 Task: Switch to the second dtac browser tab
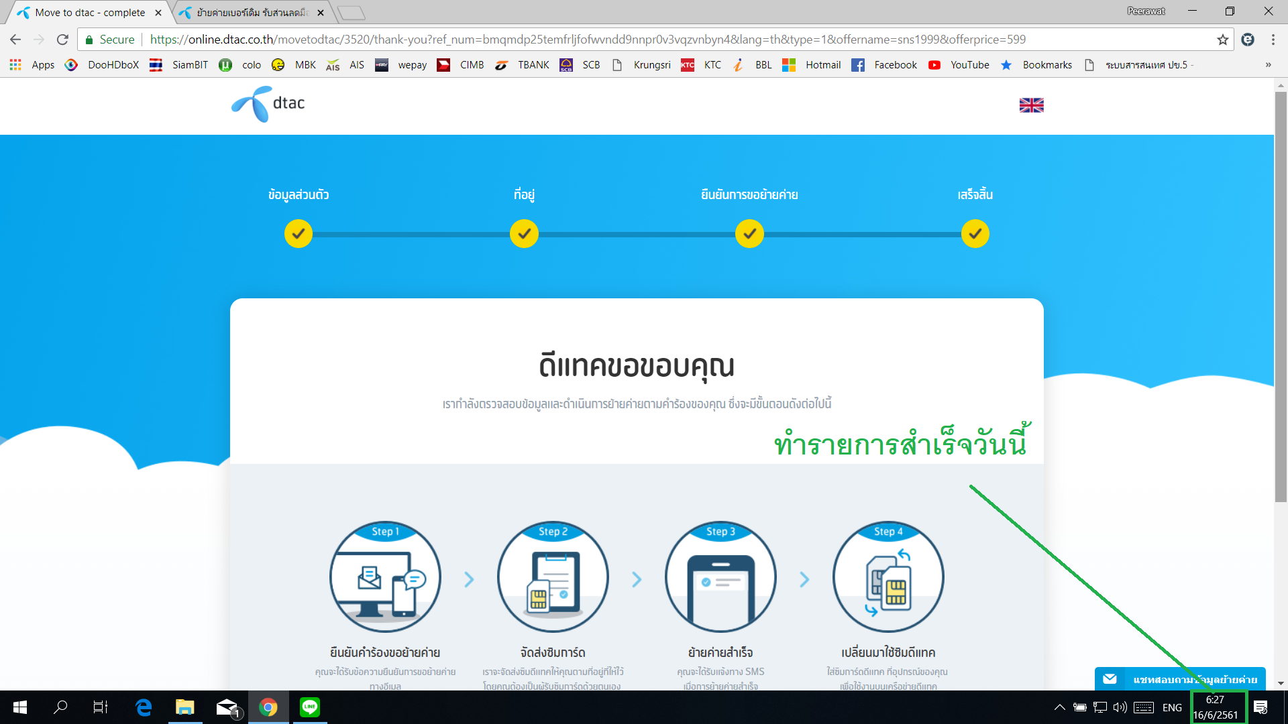pyautogui.click(x=252, y=13)
